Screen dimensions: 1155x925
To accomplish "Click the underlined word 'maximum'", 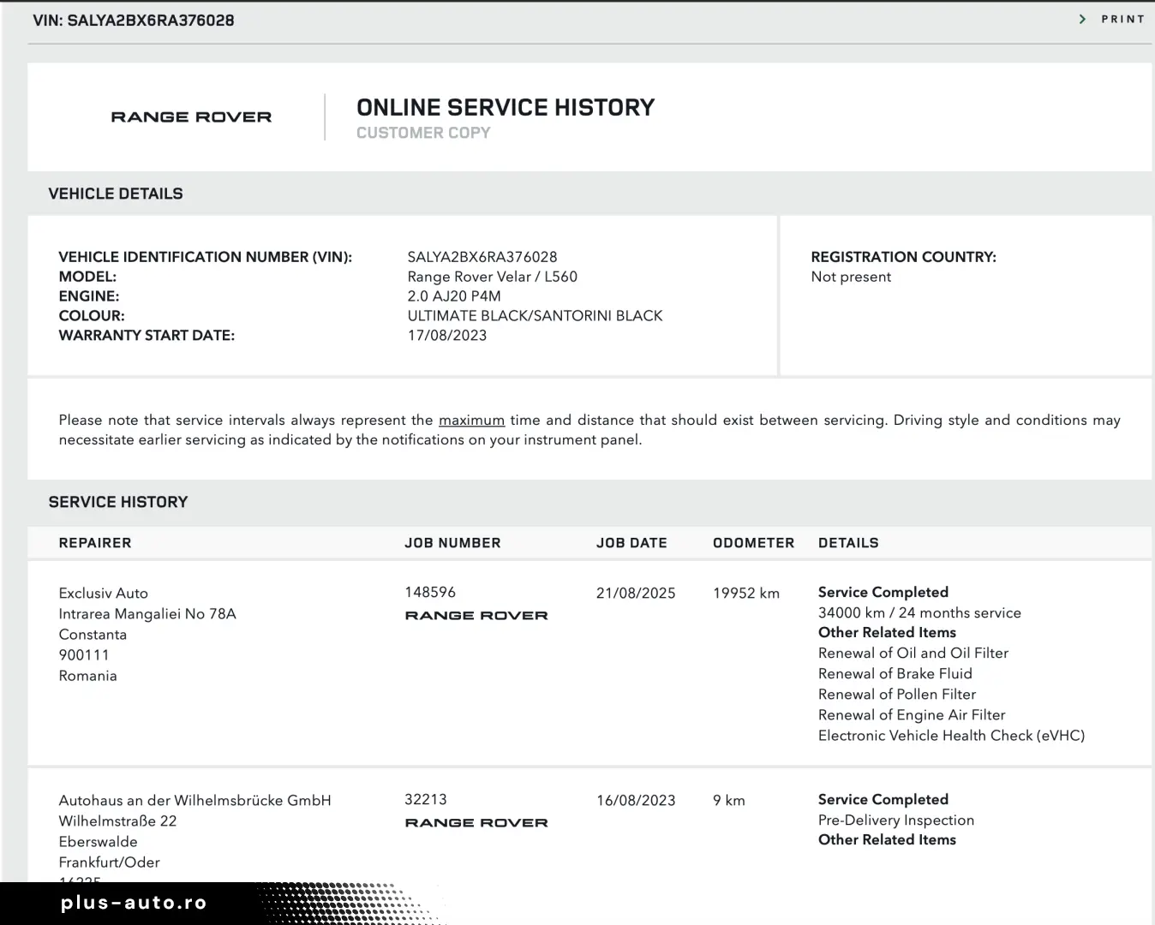I will [471, 421].
